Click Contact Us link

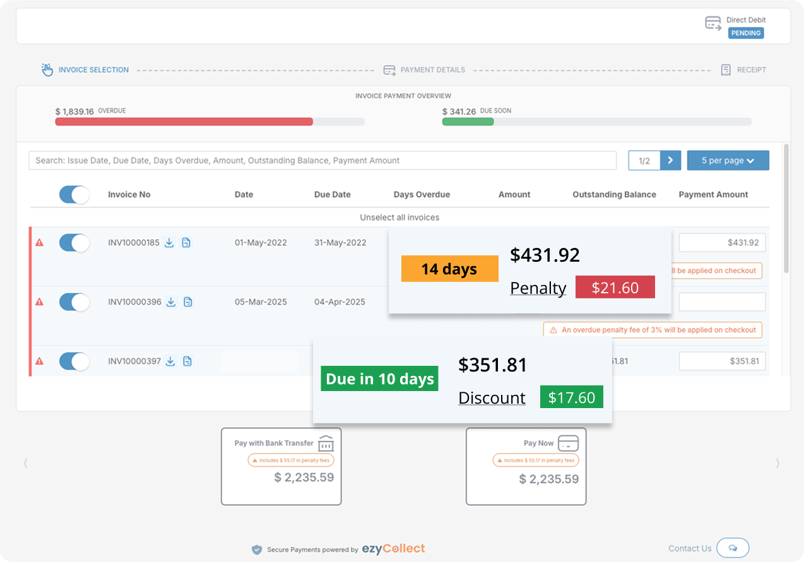tap(690, 549)
